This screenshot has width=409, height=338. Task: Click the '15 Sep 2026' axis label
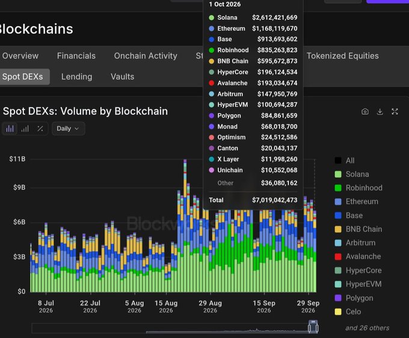[x=264, y=307]
